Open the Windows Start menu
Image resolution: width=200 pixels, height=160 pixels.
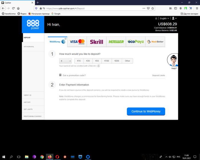coord(4,157)
